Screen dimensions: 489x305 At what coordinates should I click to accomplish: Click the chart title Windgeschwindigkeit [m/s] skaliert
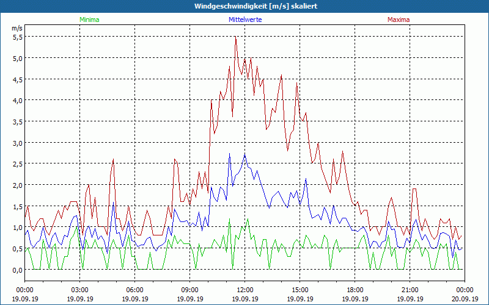point(256,6)
